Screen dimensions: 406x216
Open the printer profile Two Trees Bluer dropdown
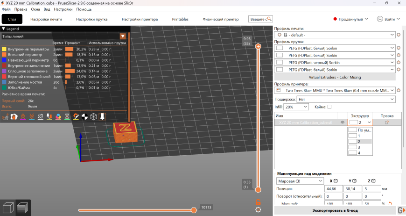tap(335, 90)
